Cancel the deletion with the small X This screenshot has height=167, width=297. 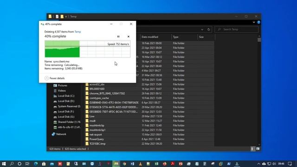[x=129, y=37]
